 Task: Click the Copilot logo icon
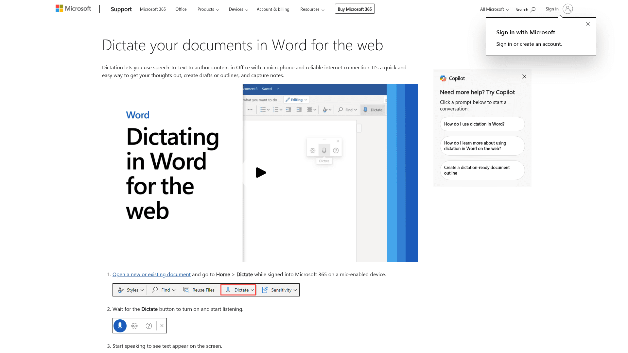coord(443,78)
